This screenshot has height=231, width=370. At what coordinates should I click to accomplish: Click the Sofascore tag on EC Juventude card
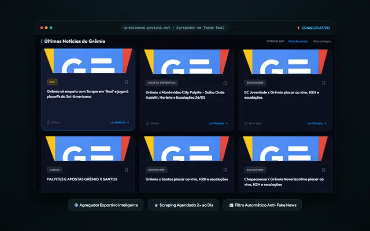tap(255, 83)
